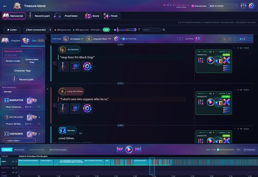Click the Search input field
The height and width of the screenshot is (177, 258).
point(151,30)
